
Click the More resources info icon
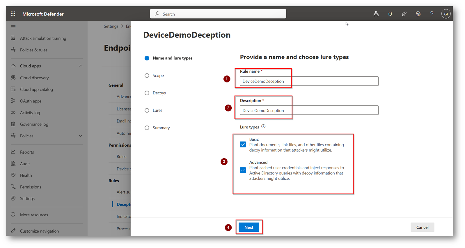click(13, 215)
